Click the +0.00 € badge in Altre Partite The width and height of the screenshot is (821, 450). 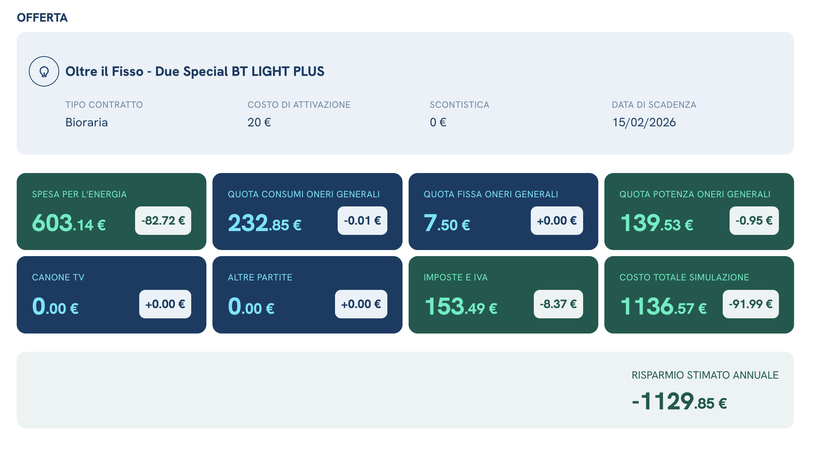coord(361,304)
